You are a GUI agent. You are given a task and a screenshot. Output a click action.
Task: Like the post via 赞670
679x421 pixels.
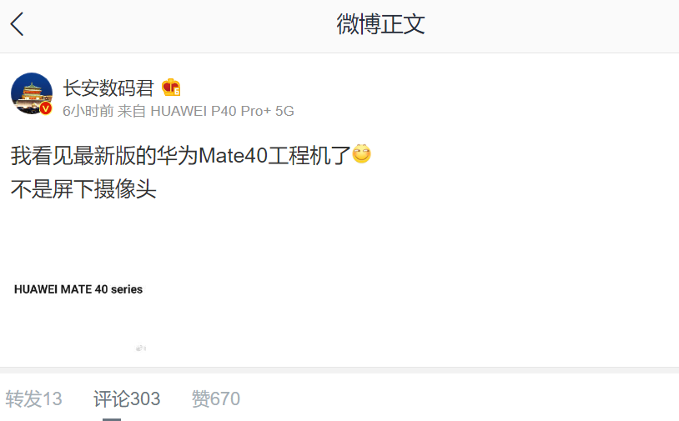(x=216, y=398)
